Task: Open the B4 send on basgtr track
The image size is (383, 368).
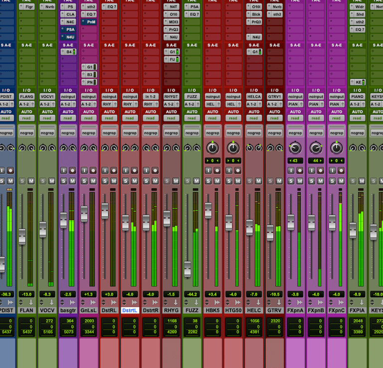Action: 68,52
